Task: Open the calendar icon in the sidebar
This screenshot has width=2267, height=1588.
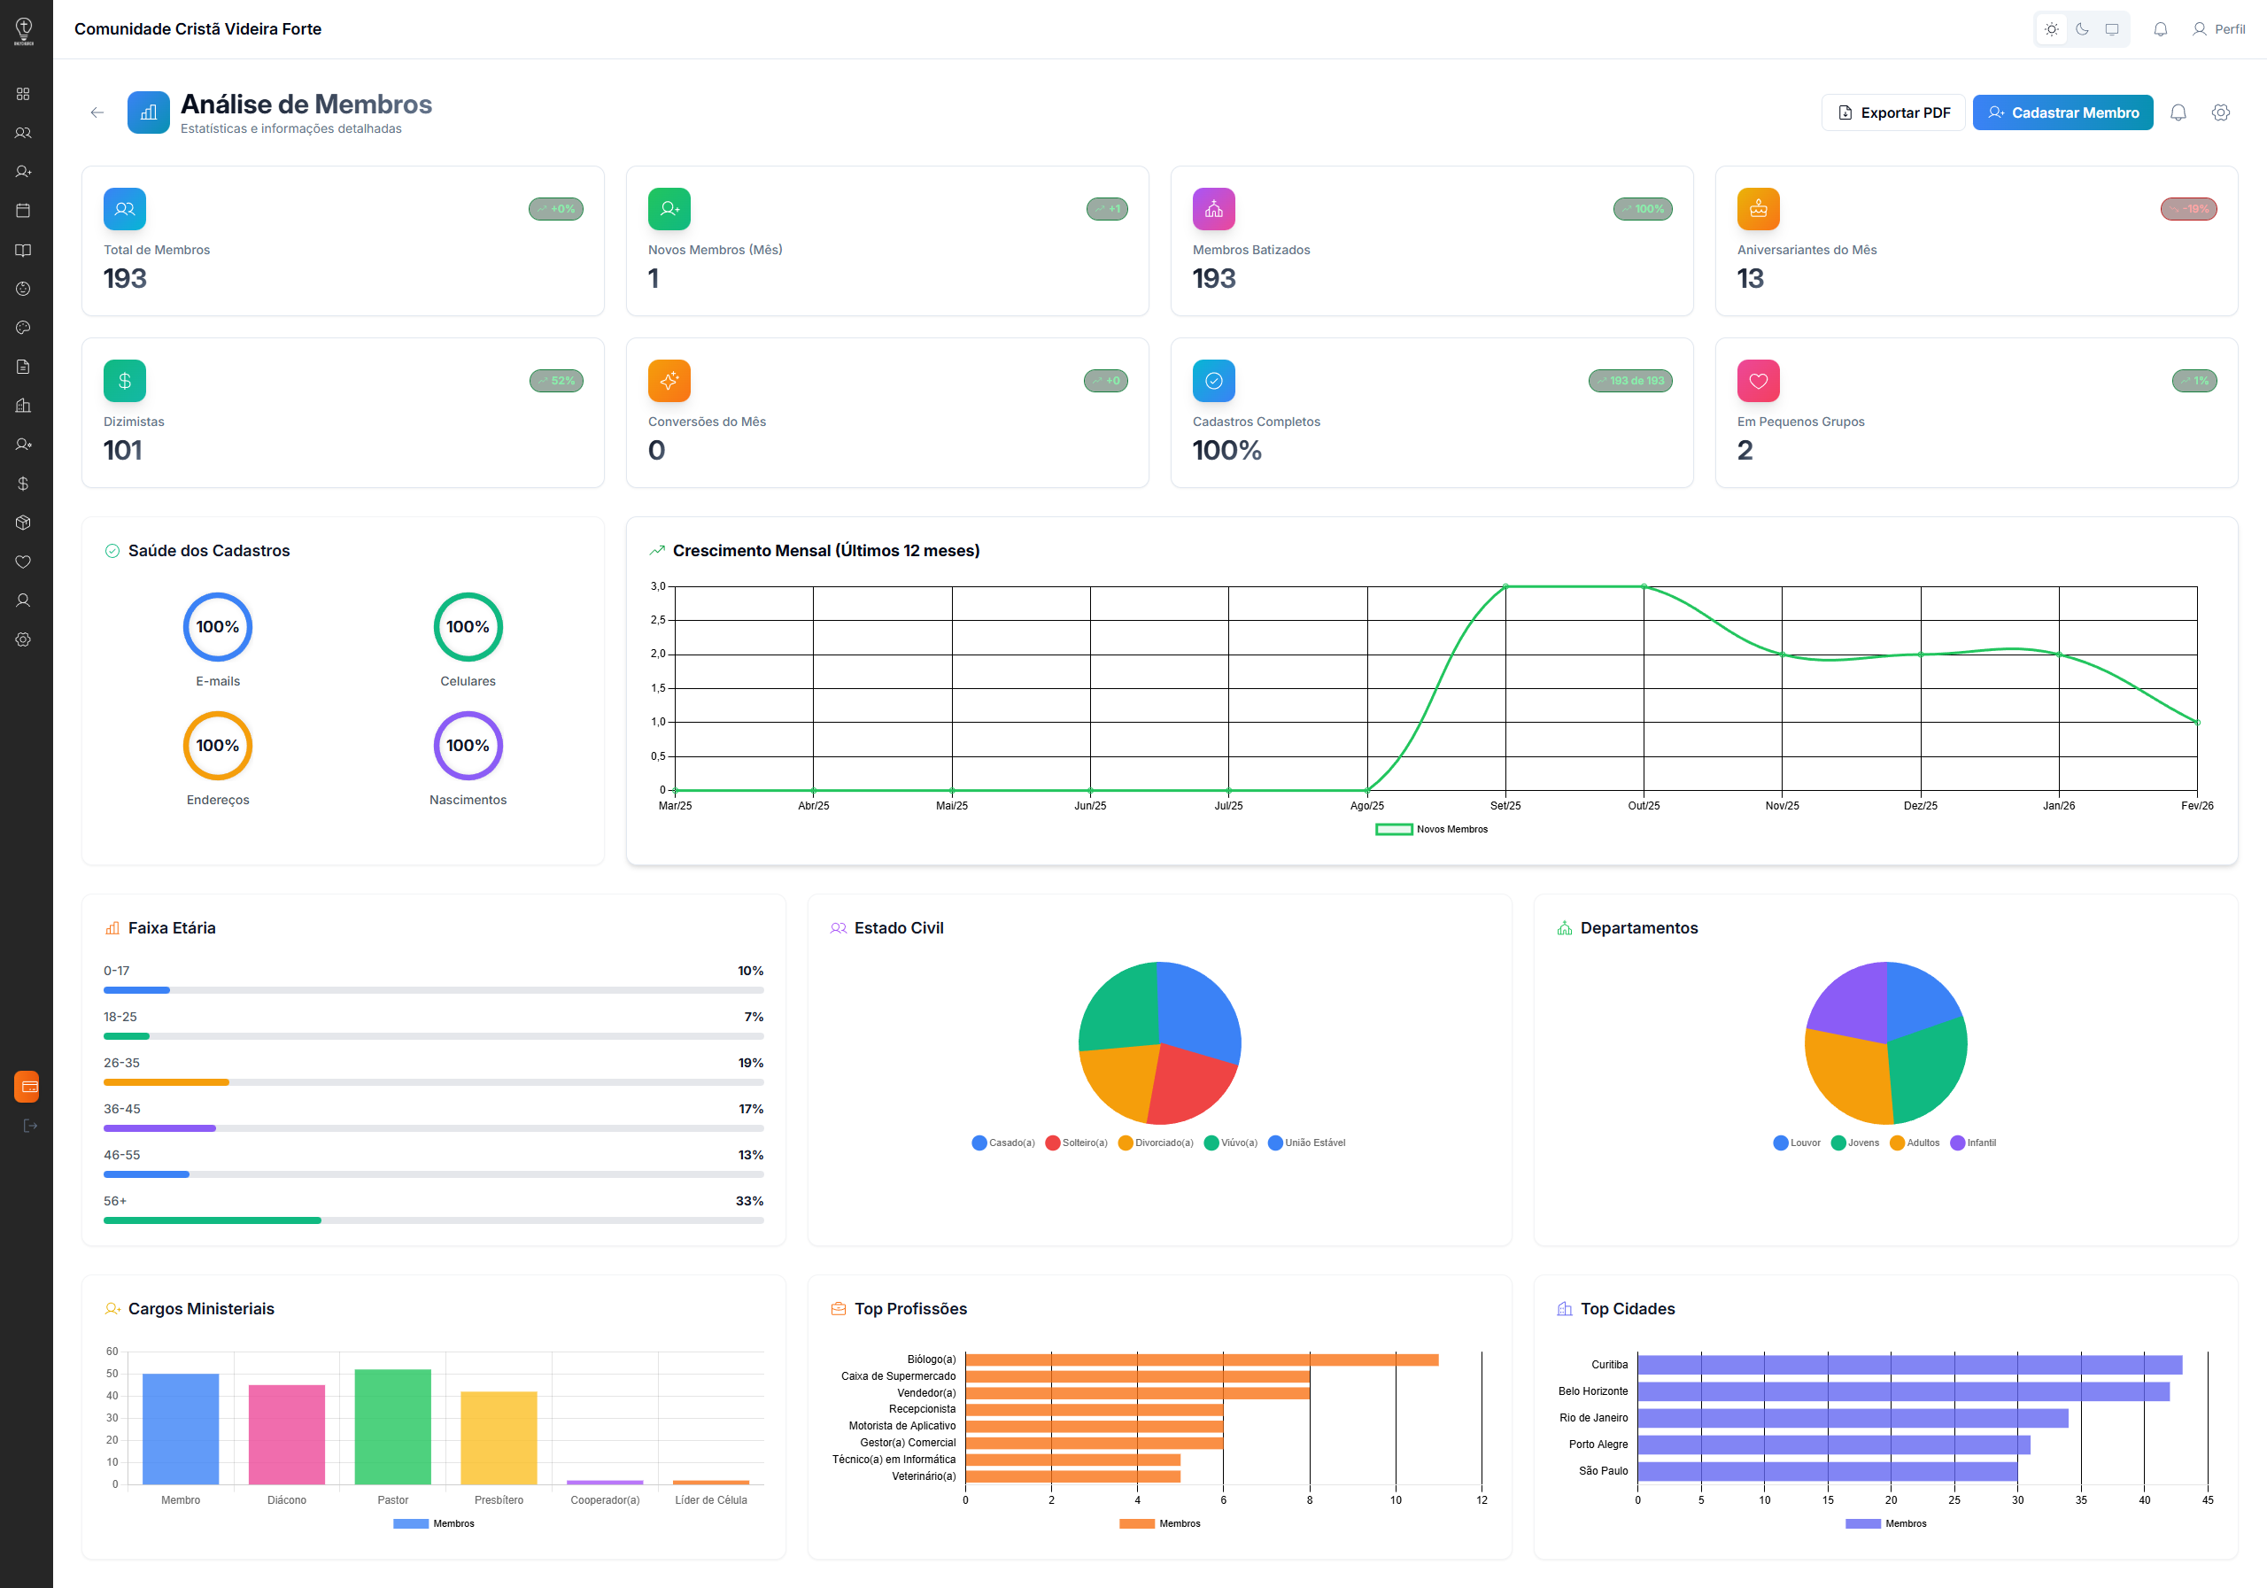Action: click(24, 211)
